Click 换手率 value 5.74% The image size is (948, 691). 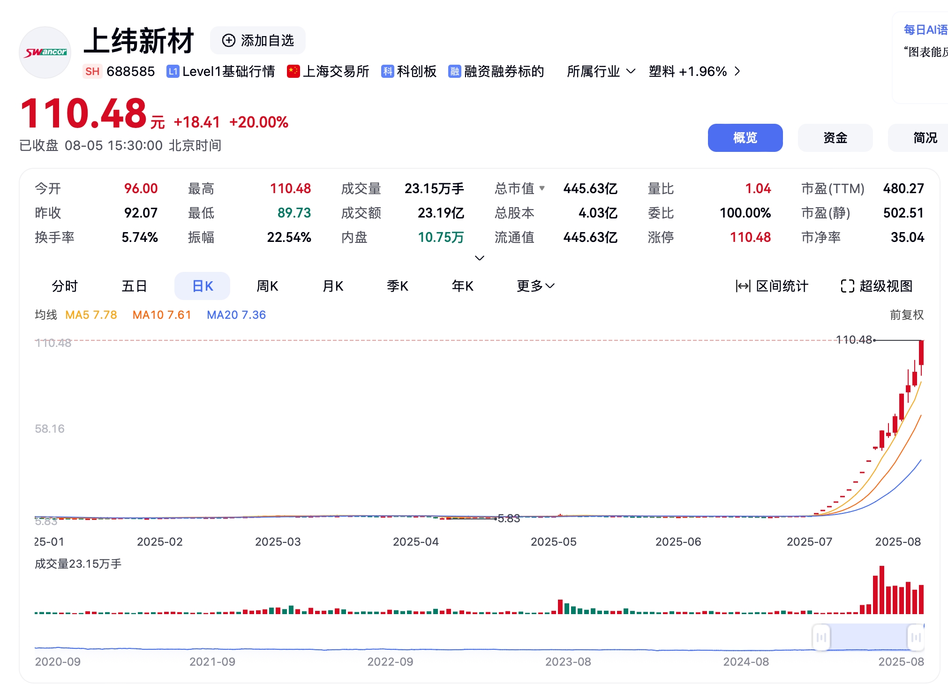[140, 237]
